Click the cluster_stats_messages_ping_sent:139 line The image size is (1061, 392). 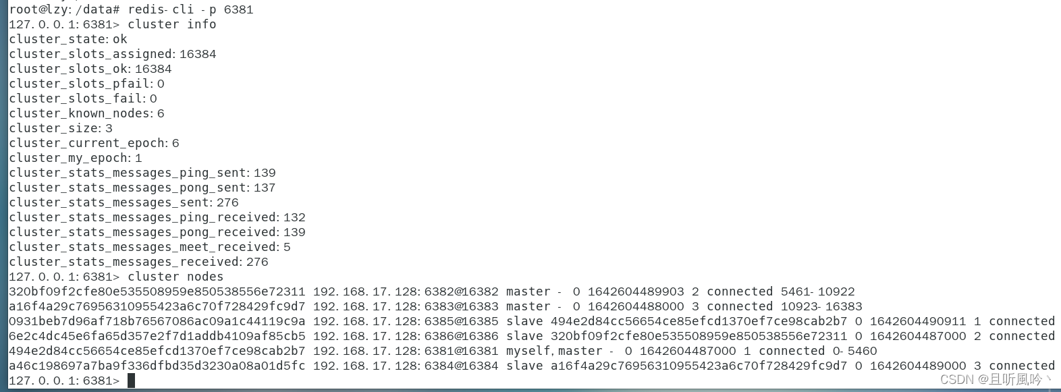(x=142, y=173)
